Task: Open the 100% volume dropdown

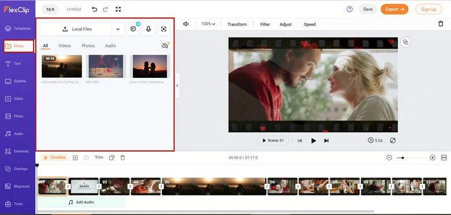Action: [x=208, y=24]
